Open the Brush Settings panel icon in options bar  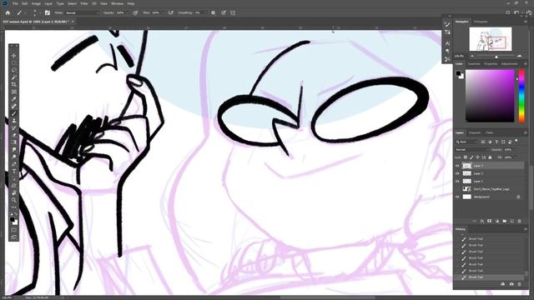tap(48, 13)
